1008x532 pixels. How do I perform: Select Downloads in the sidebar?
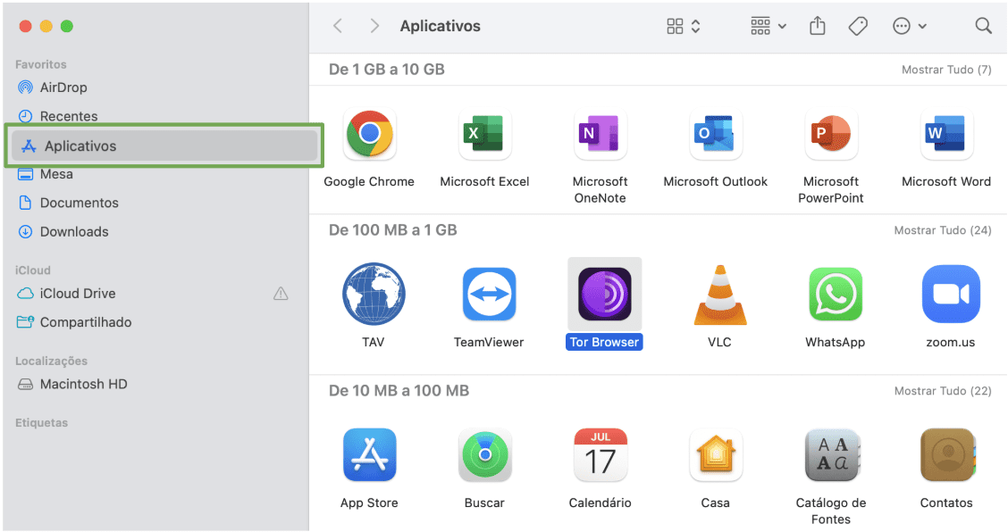point(73,231)
